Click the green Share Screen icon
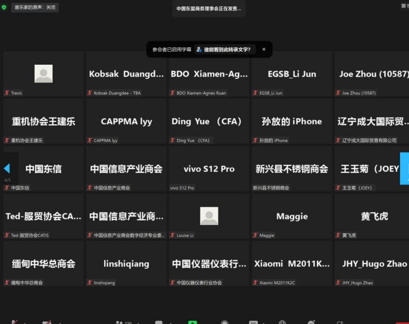409x324 pixels. click(193, 322)
